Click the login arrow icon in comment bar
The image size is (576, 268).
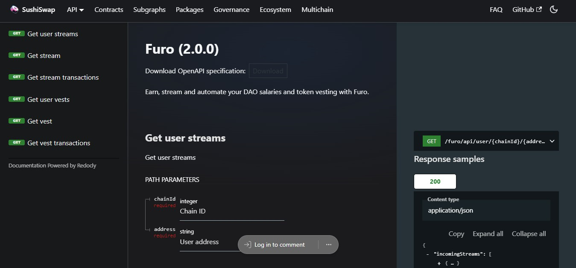click(247, 245)
